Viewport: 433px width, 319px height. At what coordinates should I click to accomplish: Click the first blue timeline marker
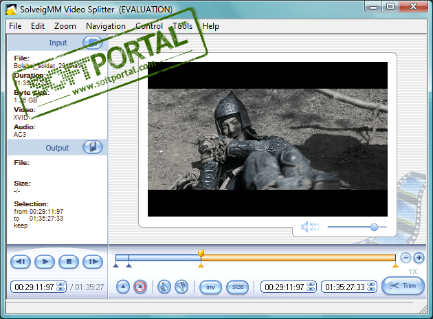point(116,265)
